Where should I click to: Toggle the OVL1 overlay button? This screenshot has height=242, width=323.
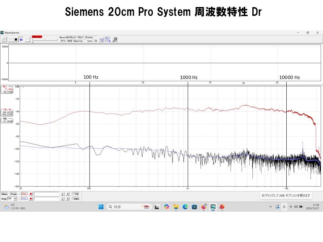click(x=24, y=194)
